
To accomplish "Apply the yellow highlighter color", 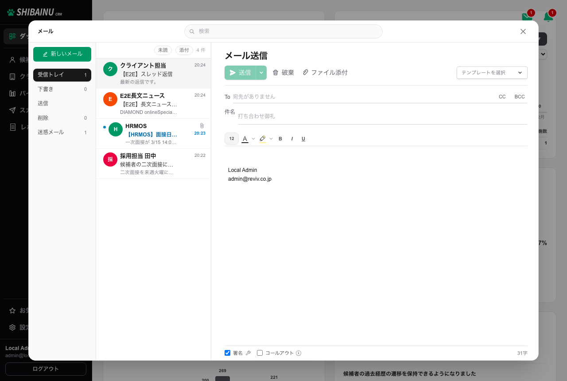I will click(x=263, y=139).
